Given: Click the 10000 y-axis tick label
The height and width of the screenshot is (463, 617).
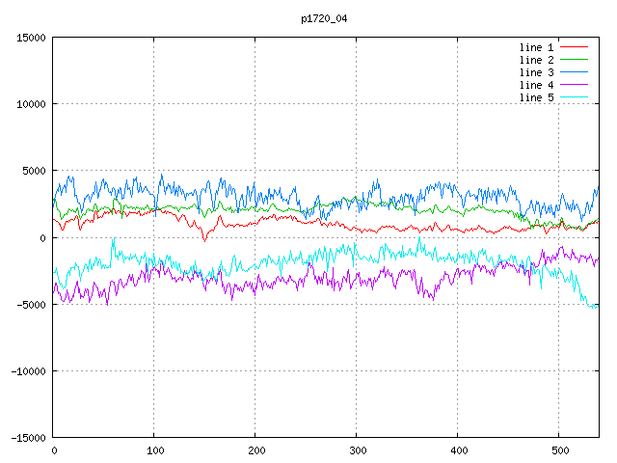Looking at the screenshot, I should [x=31, y=104].
